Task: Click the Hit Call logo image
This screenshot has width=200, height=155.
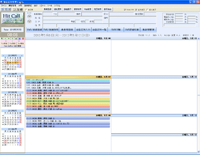Action: click(12, 18)
